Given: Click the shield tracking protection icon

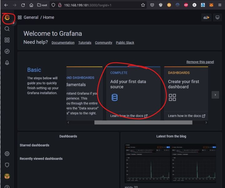Looking at the screenshot, I should click(x=53, y=5).
